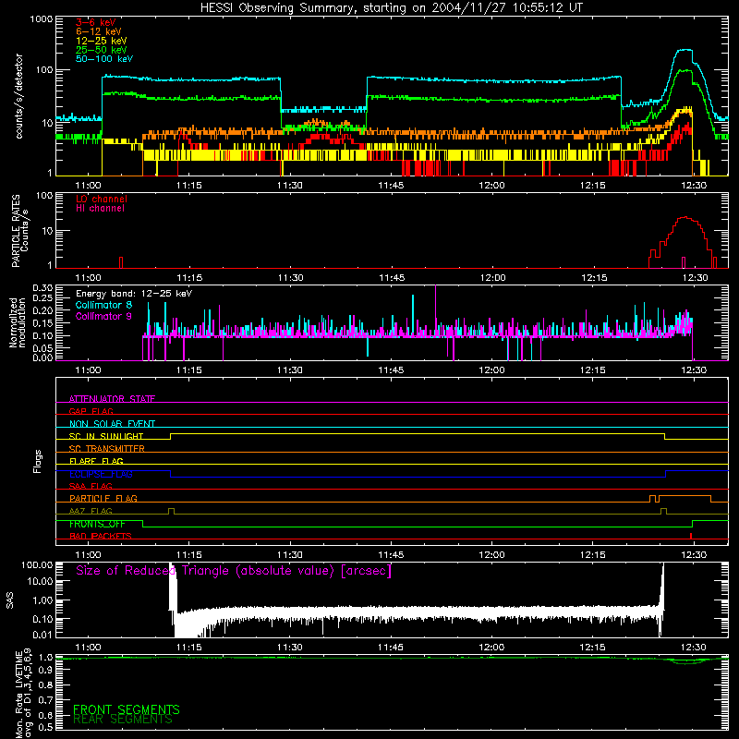The height and width of the screenshot is (739, 739).
Task: Click the HESSI Observing Summary title text
Action: (392, 8)
